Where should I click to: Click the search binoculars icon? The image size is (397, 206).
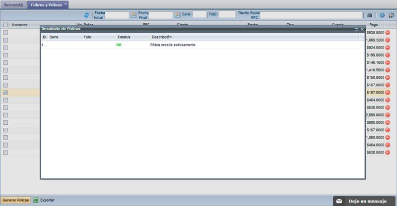pos(369,15)
